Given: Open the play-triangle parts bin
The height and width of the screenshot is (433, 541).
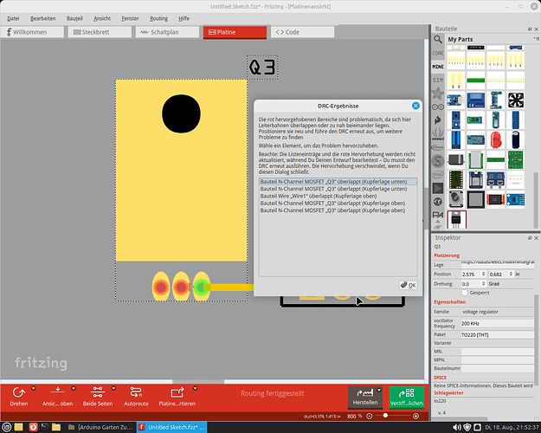Looking at the screenshot, I should 438,188.
